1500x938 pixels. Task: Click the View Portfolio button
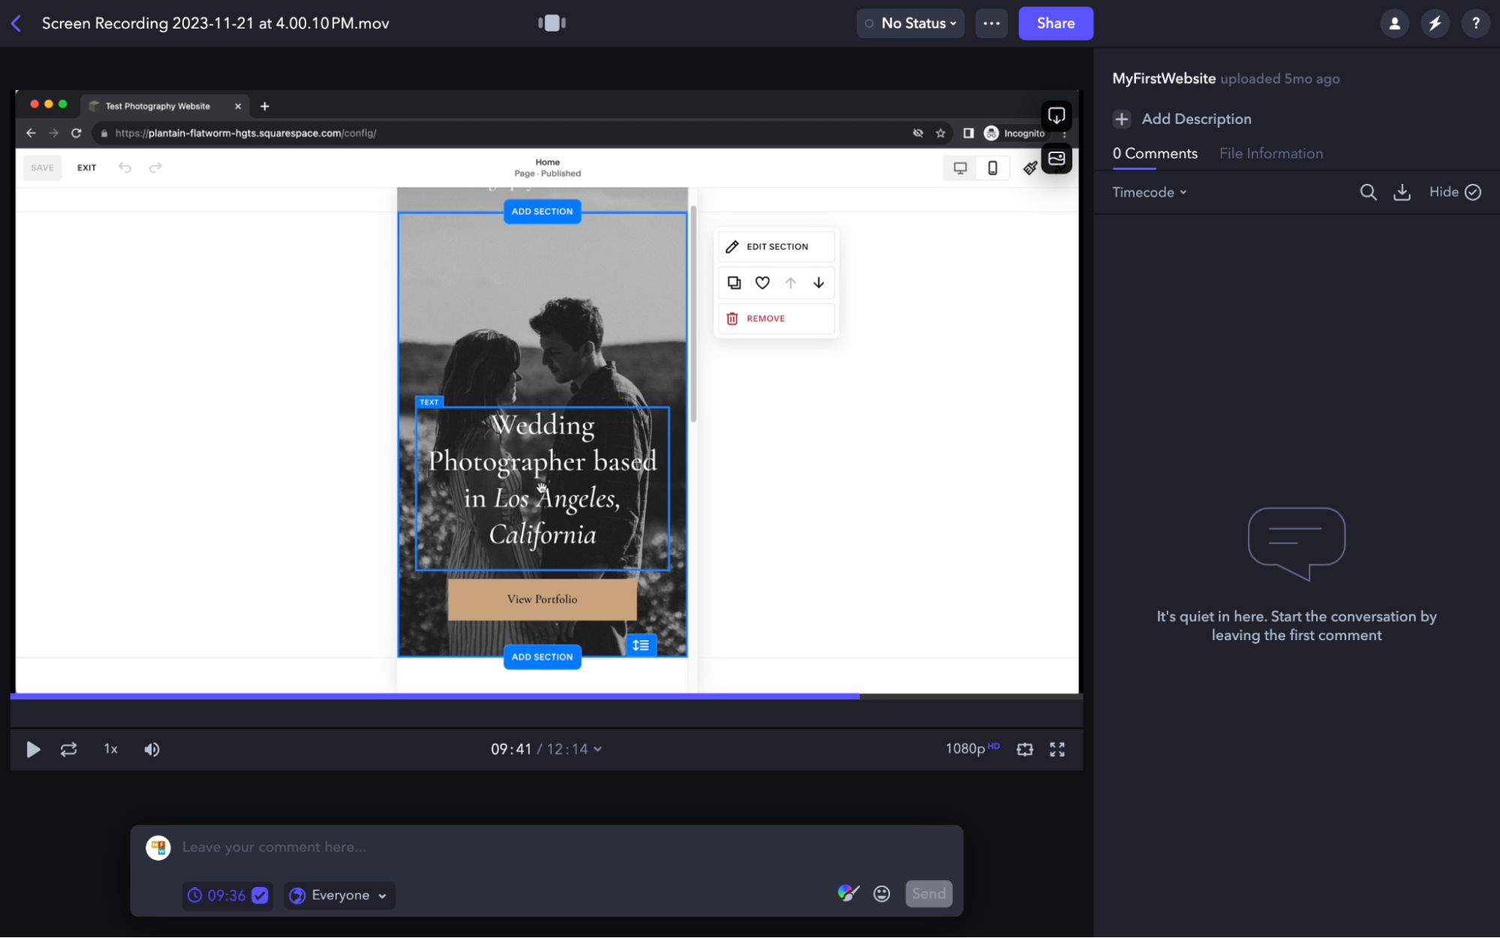(x=542, y=599)
